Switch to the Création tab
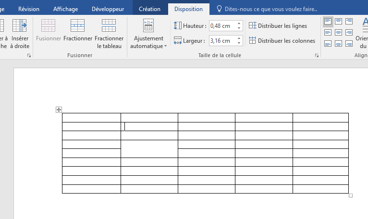This screenshot has height=219, width=368. pyautogui.click(x=149, y=9)
